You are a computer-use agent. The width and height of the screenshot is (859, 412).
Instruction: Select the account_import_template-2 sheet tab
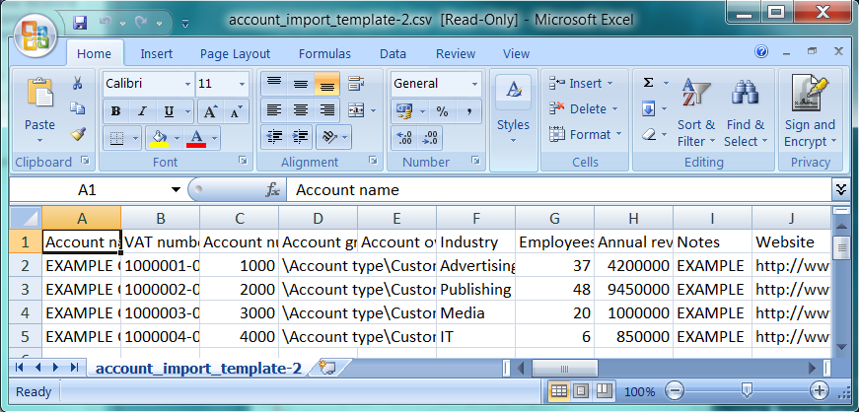[x=198, y=369]
